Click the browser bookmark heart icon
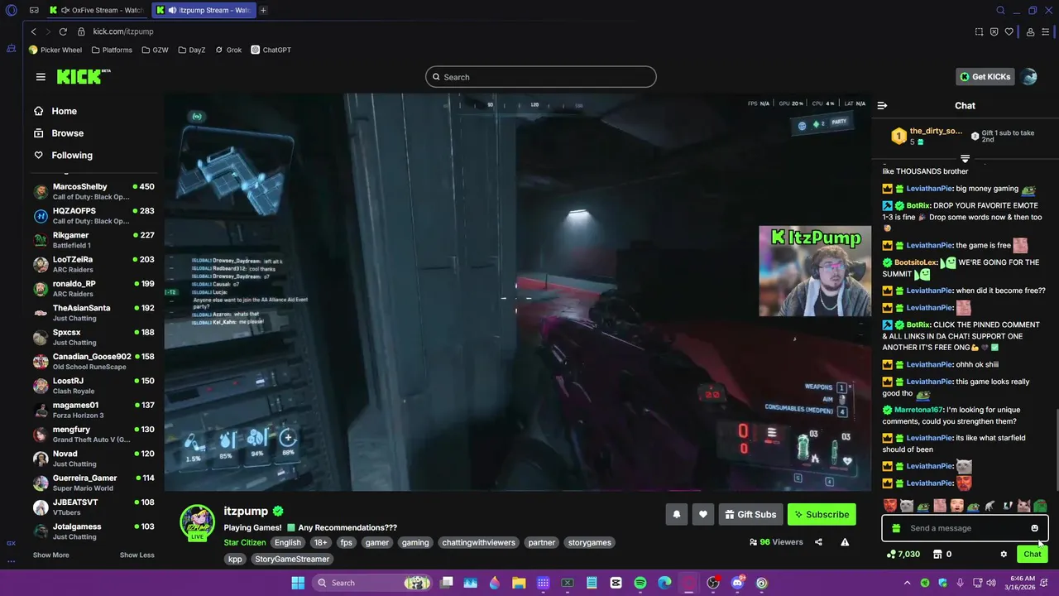 click(1009, 31)
